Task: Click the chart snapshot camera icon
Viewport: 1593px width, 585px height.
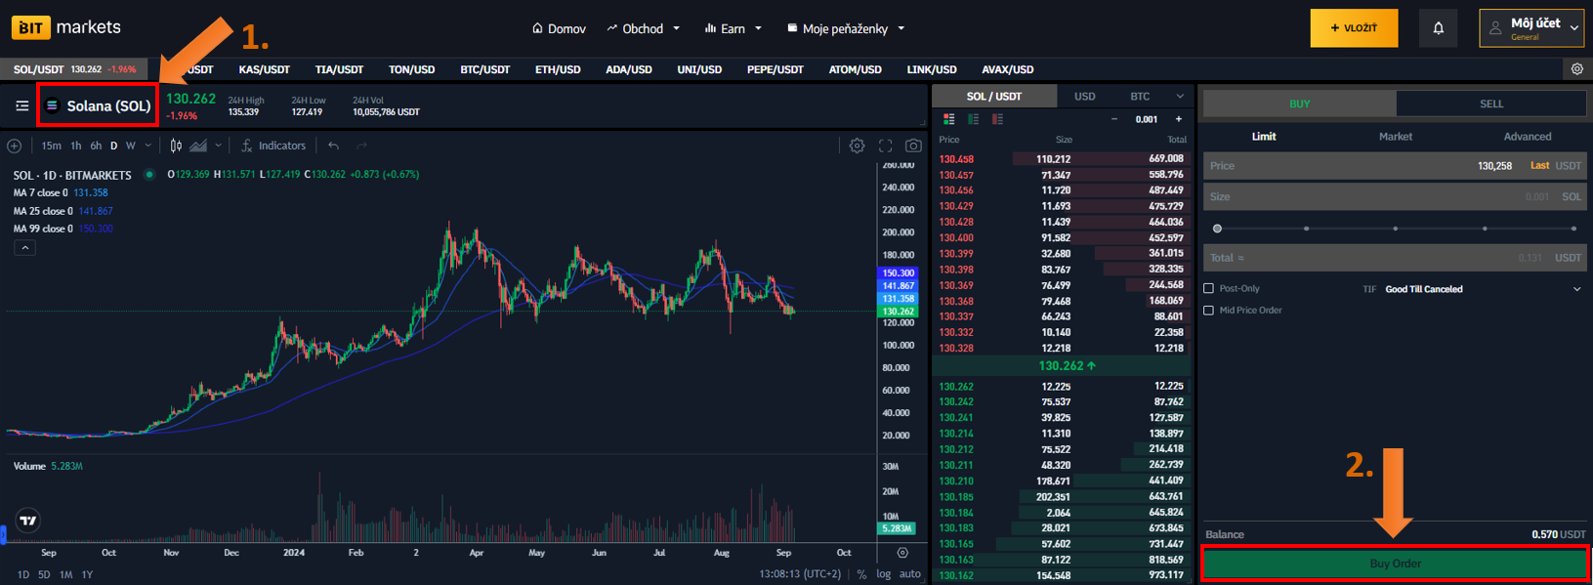Action: (913, 146)
